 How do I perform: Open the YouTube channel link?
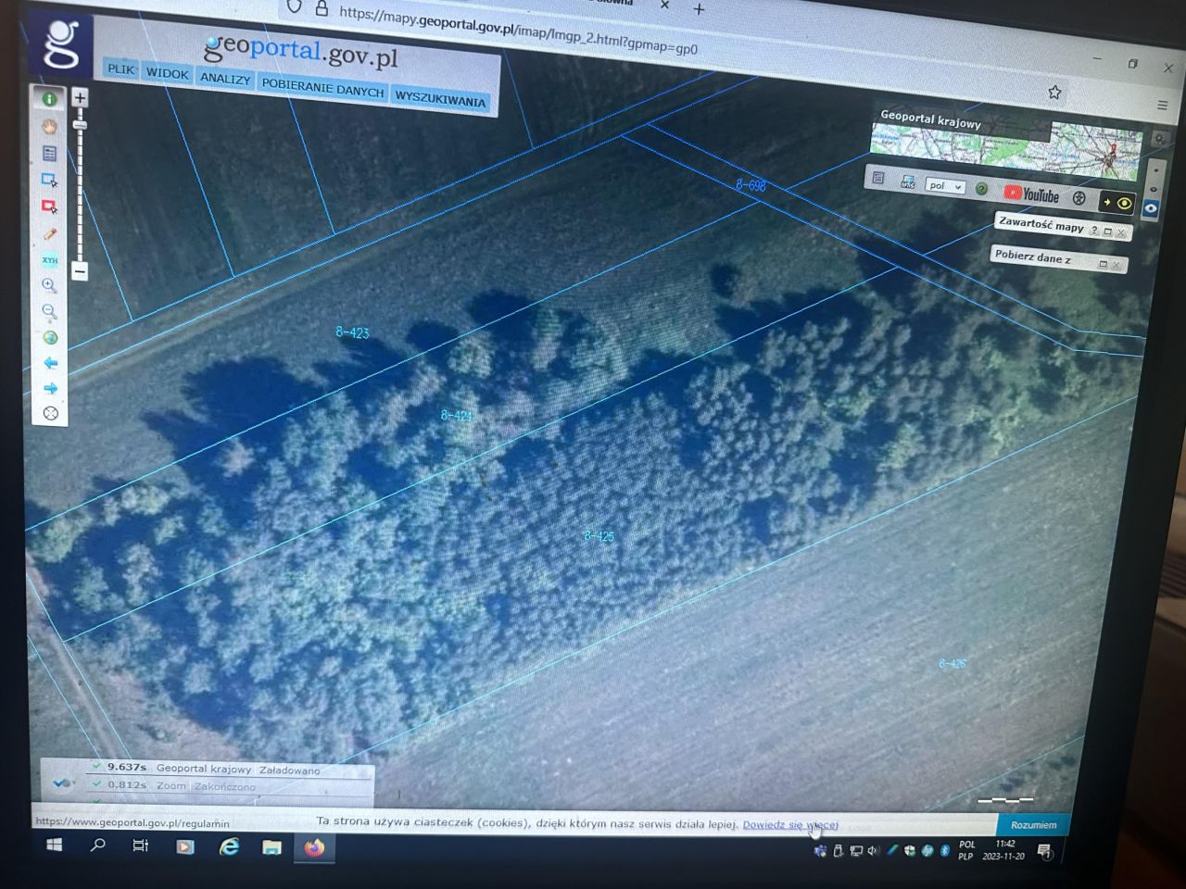[1031, 194]
